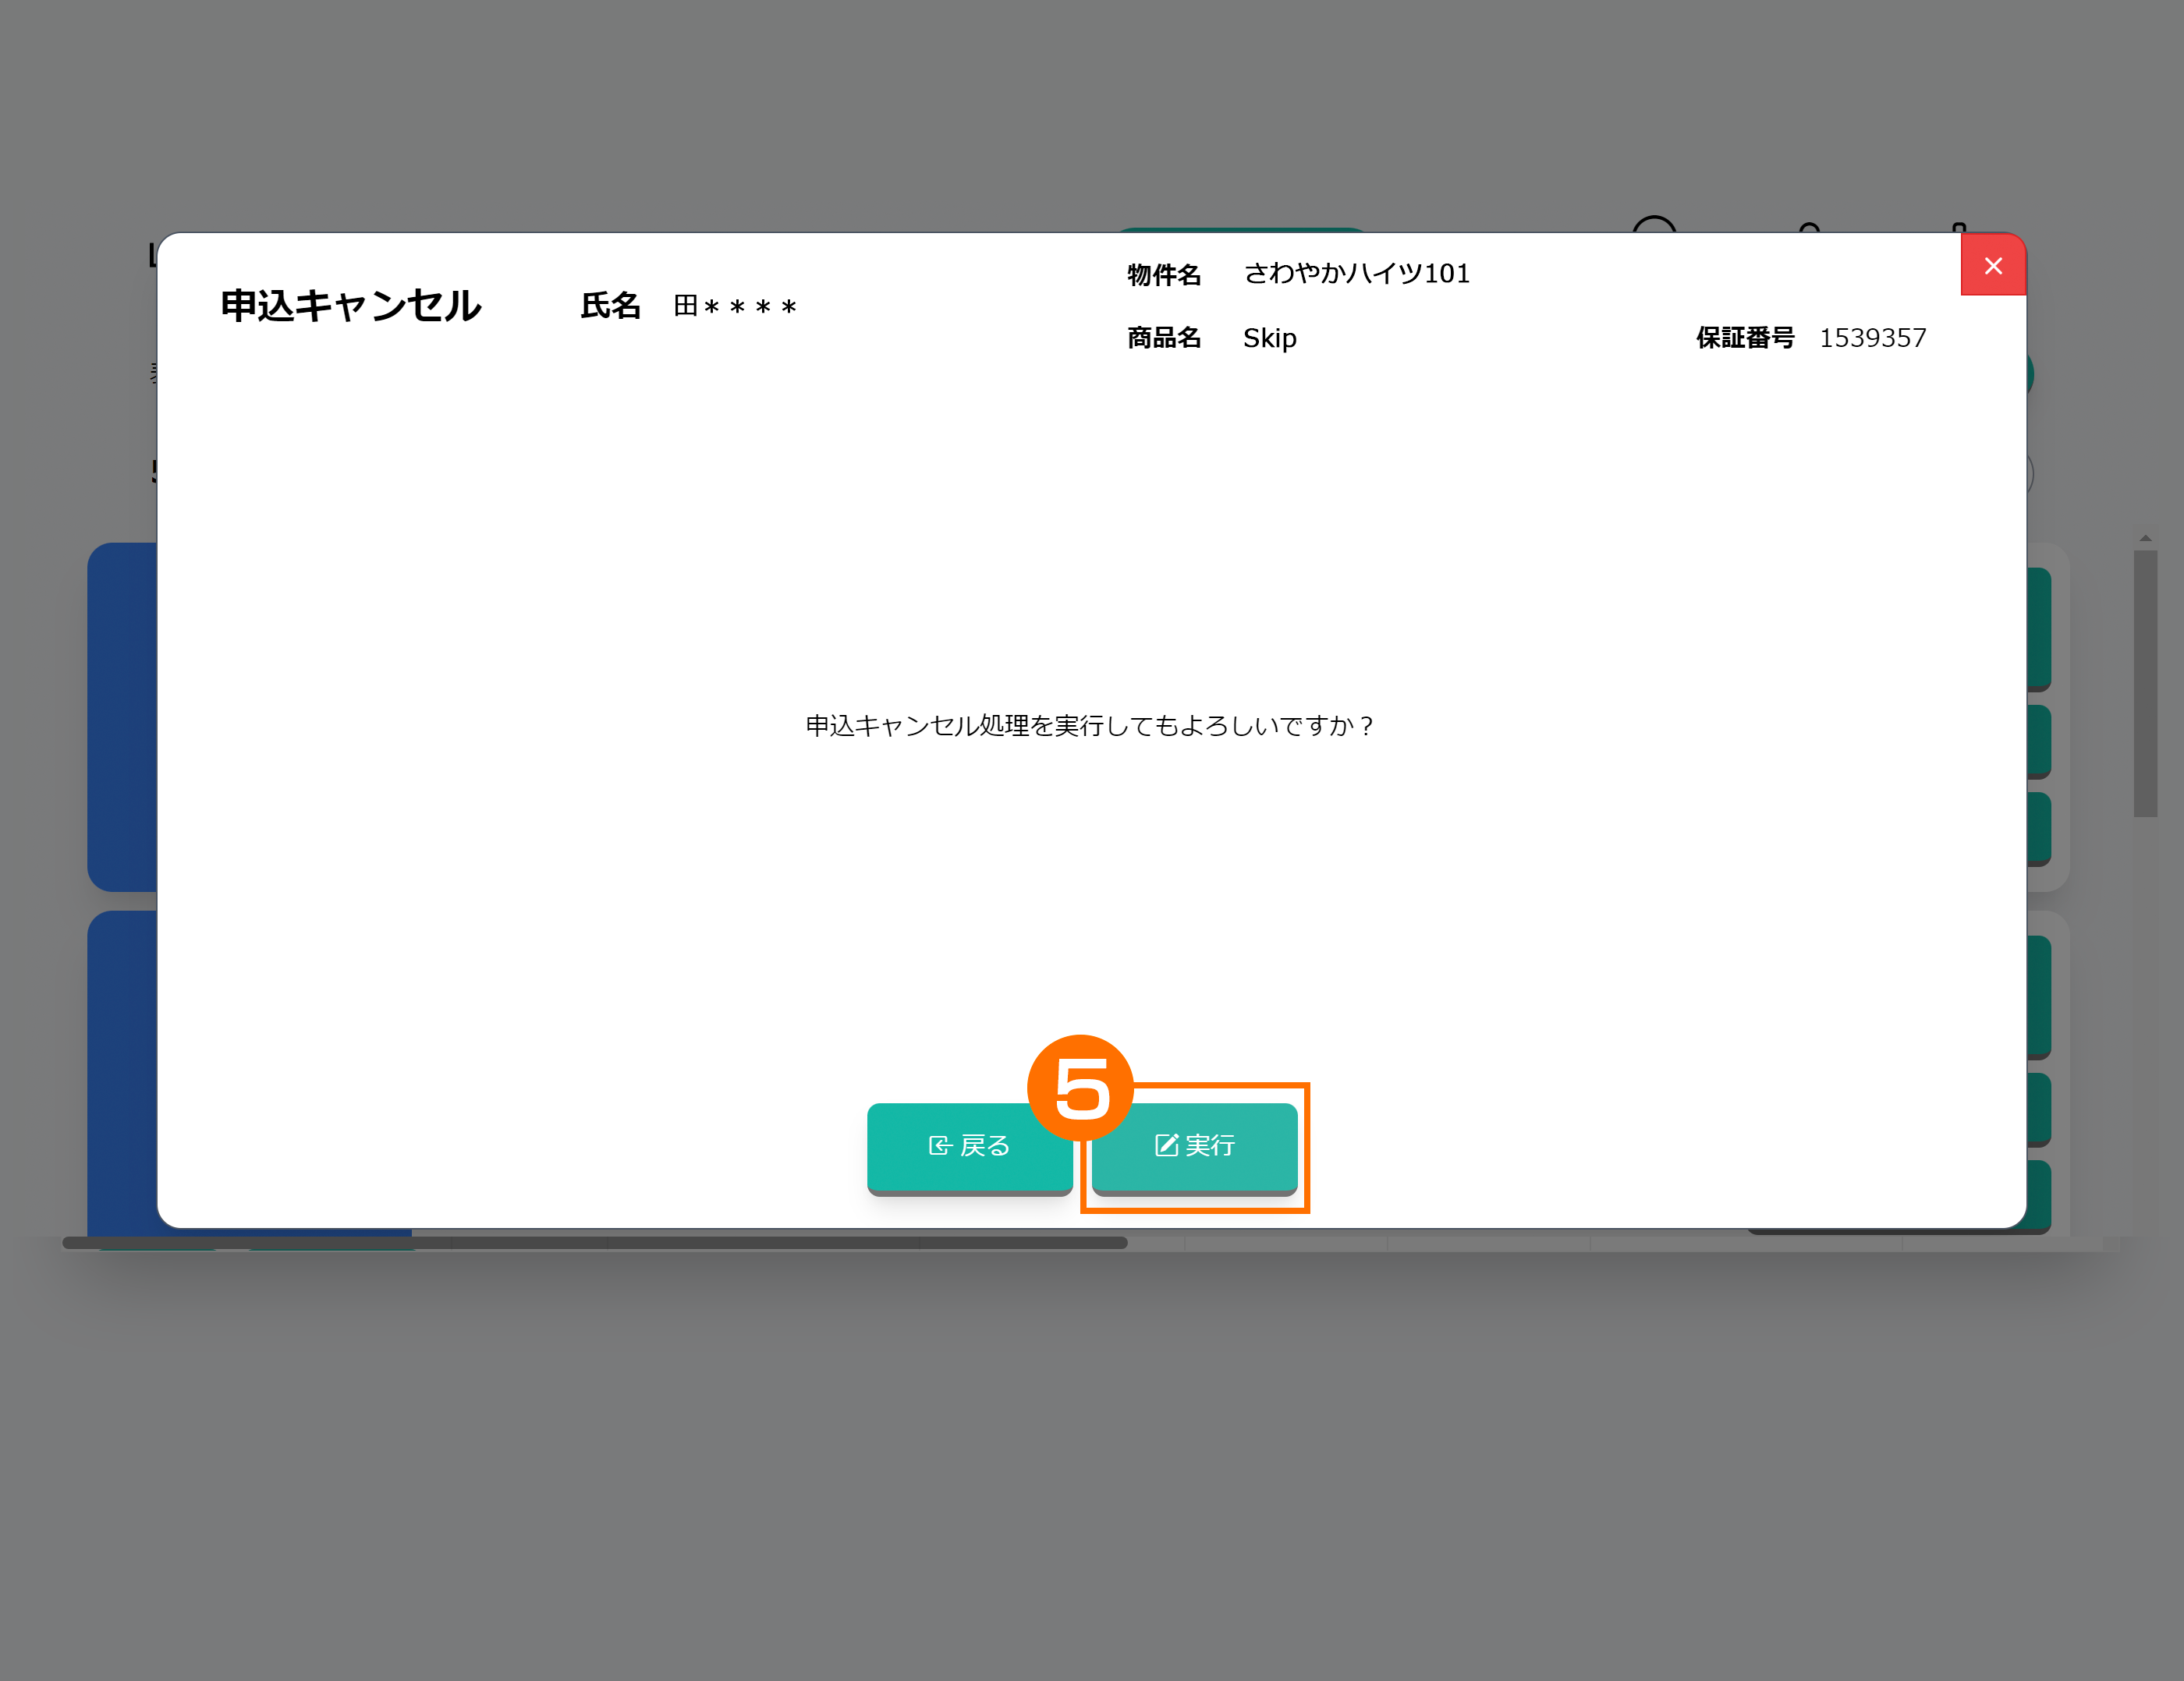Click the guarantee number 1539357
Viewport: 2184px width, 1681px height.
(1872, 339)
